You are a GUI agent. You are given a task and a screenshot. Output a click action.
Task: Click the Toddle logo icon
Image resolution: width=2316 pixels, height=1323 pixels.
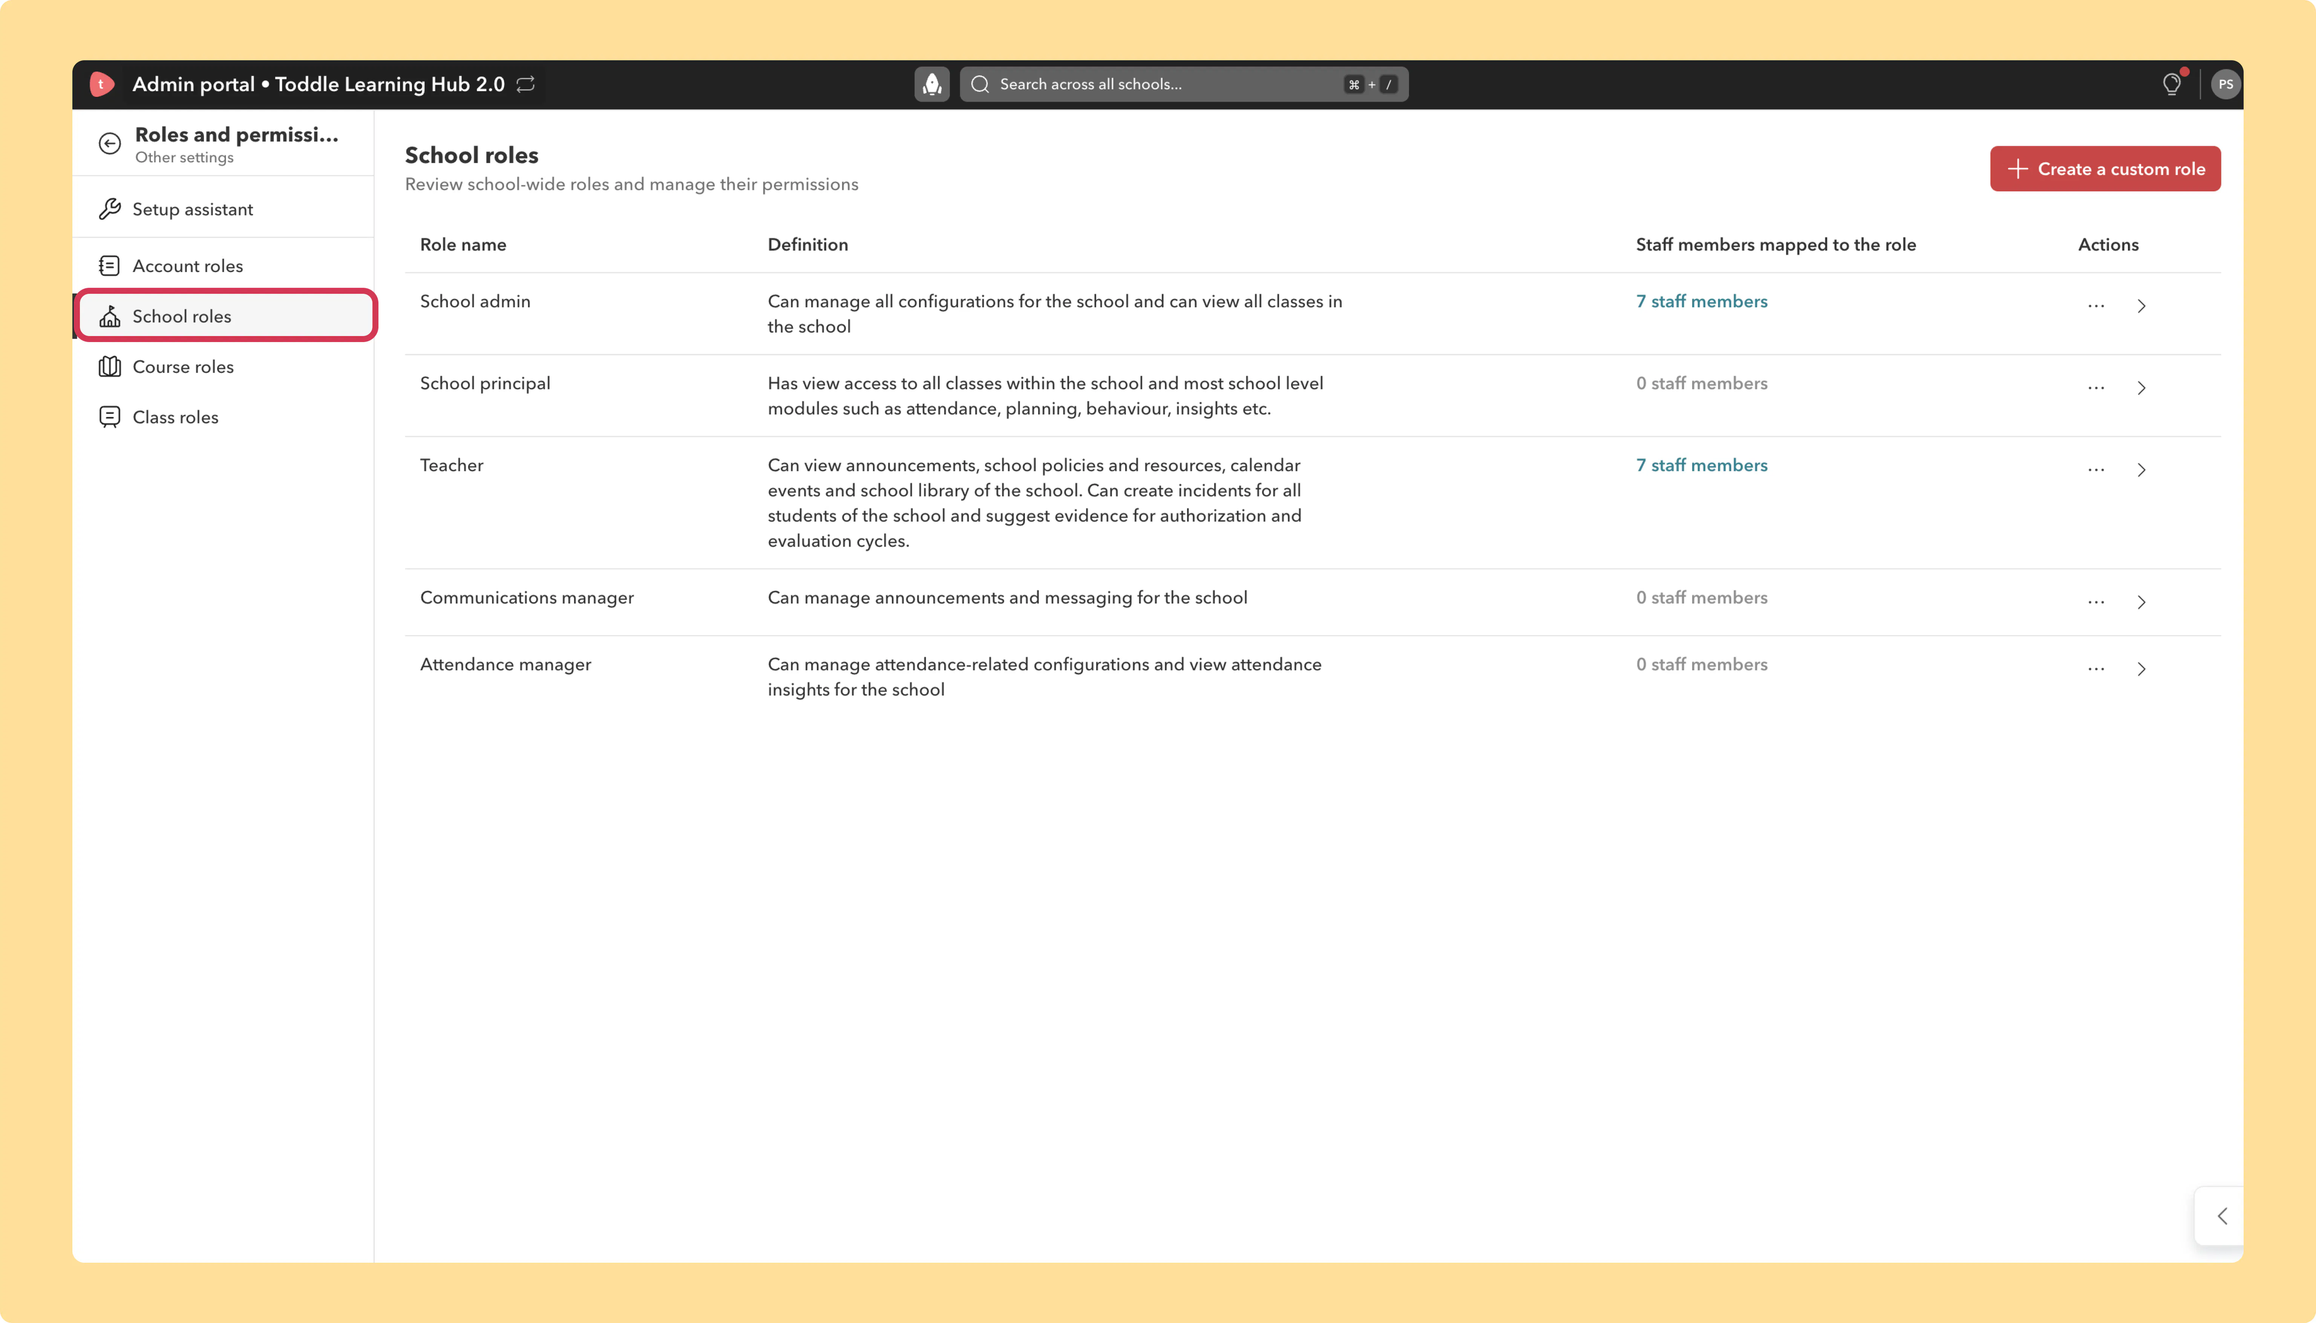pyautogui.click(x=102, y=84)
